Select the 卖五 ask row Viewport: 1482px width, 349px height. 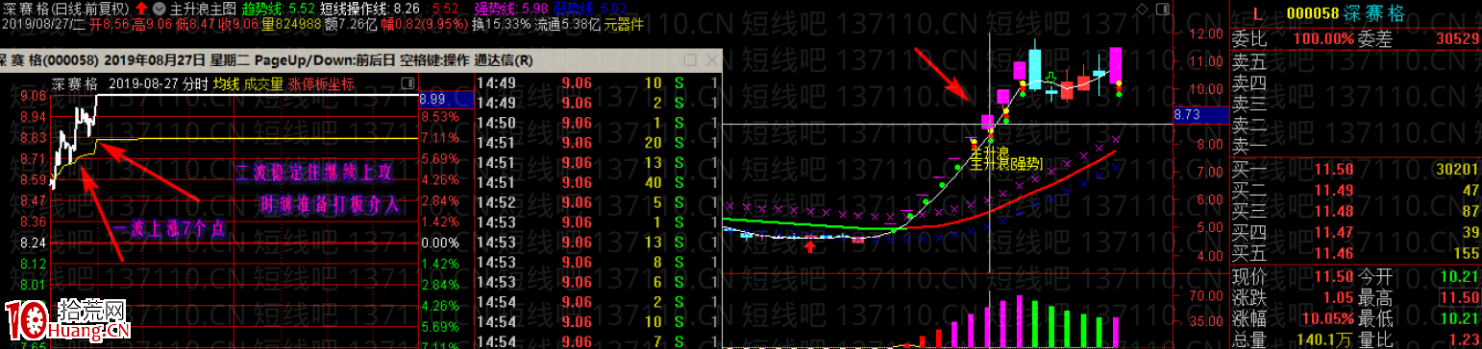1356,61
